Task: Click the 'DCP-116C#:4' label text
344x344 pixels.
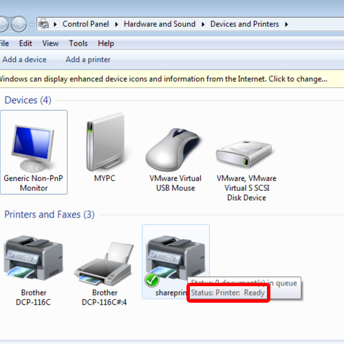Action: click(104, 302)
